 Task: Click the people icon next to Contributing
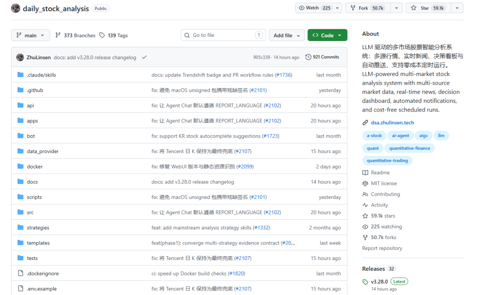[365, 194]
